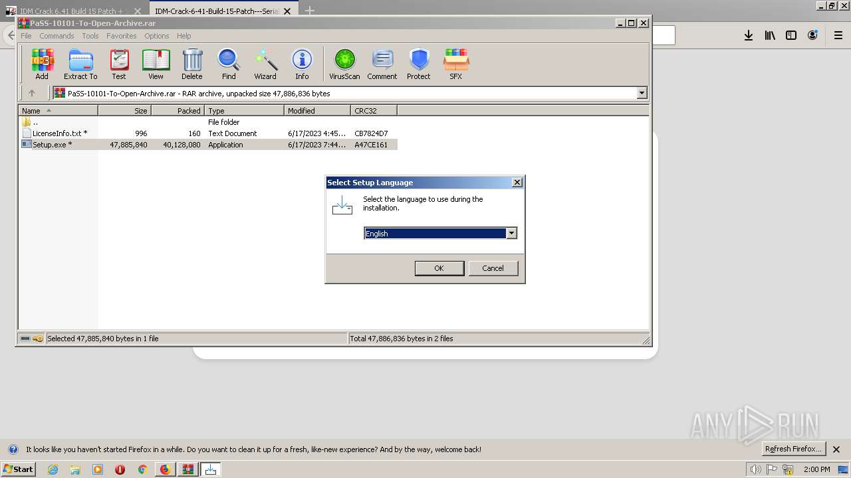Open the Firefox hamburger menu

coord(838,35)
